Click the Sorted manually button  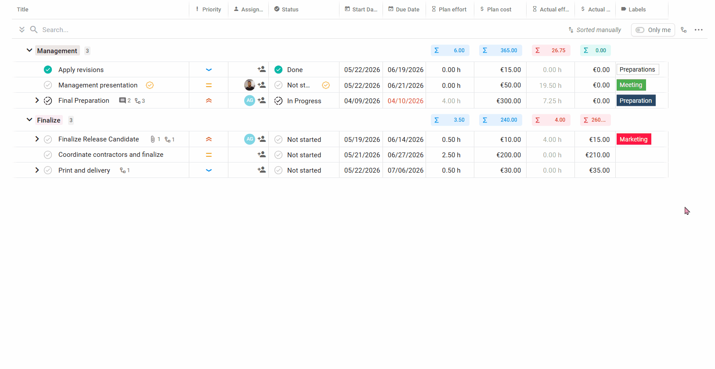tap(595, 30)
